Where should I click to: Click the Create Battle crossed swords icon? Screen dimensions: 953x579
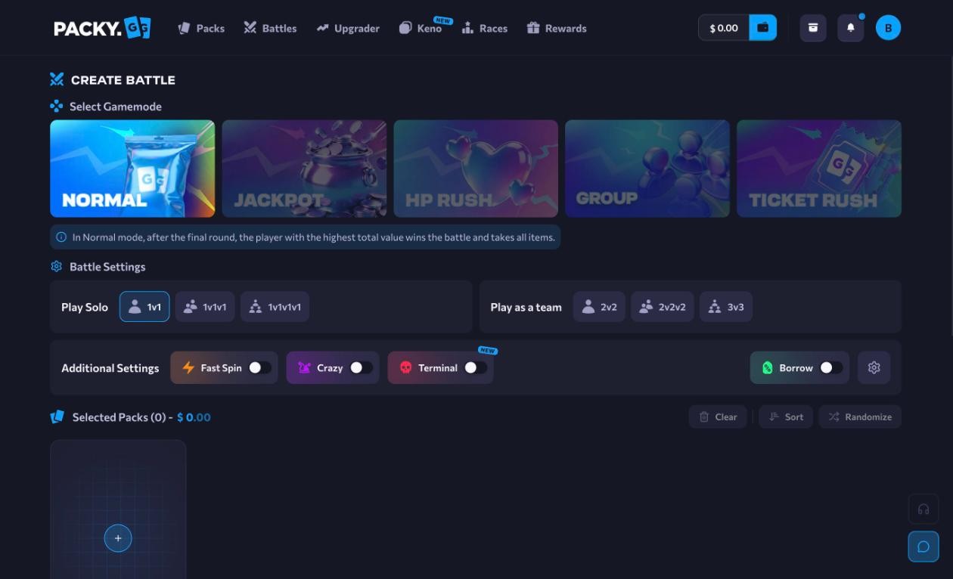point(57,79)
